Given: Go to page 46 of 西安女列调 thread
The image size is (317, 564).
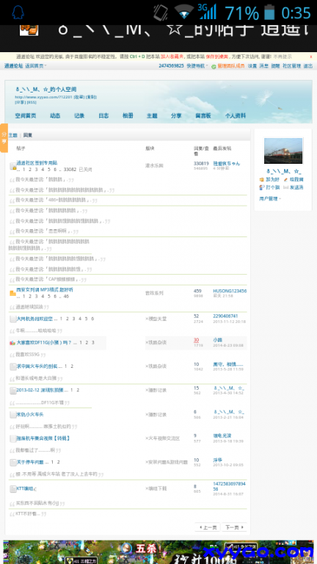Looking at the screenshot, I should 66,297.
